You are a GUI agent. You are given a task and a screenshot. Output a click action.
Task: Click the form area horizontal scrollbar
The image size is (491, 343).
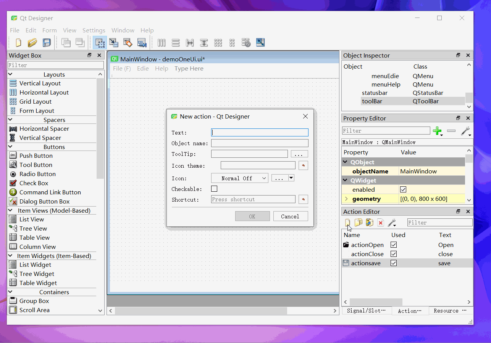(x=201, y=311)
